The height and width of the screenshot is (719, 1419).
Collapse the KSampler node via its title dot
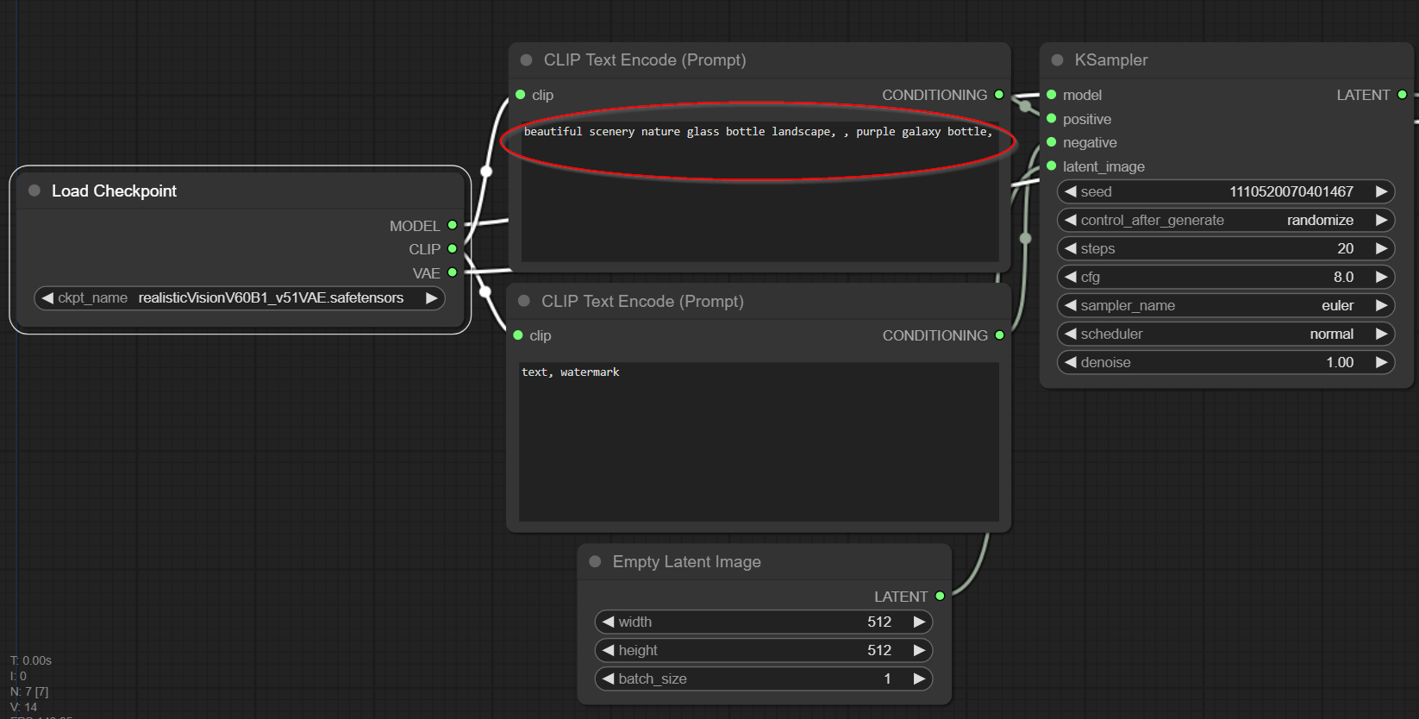point(1057,60)
